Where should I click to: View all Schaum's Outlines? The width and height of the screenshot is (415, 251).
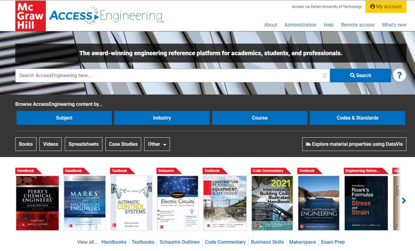[180, 242]
